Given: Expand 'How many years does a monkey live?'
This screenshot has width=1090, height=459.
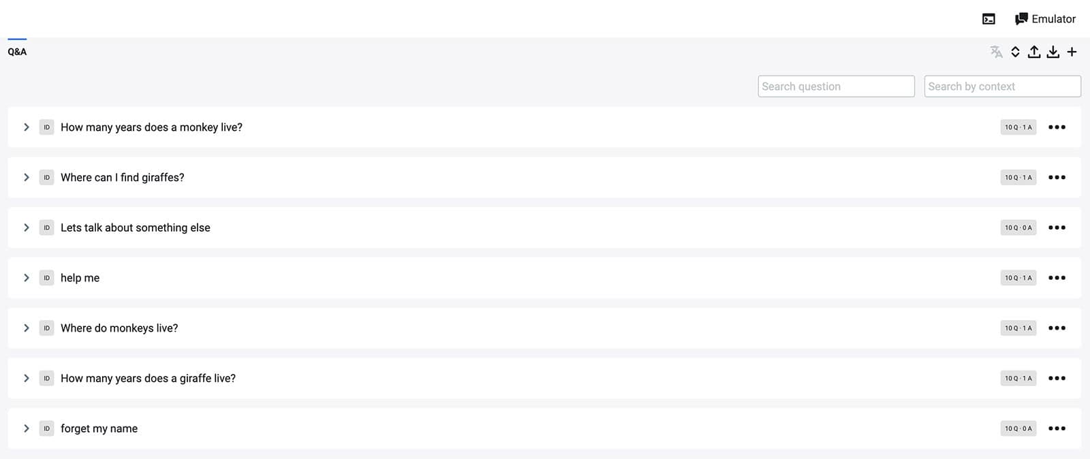Looking at the screenshot, I should (x=26, y=127).
